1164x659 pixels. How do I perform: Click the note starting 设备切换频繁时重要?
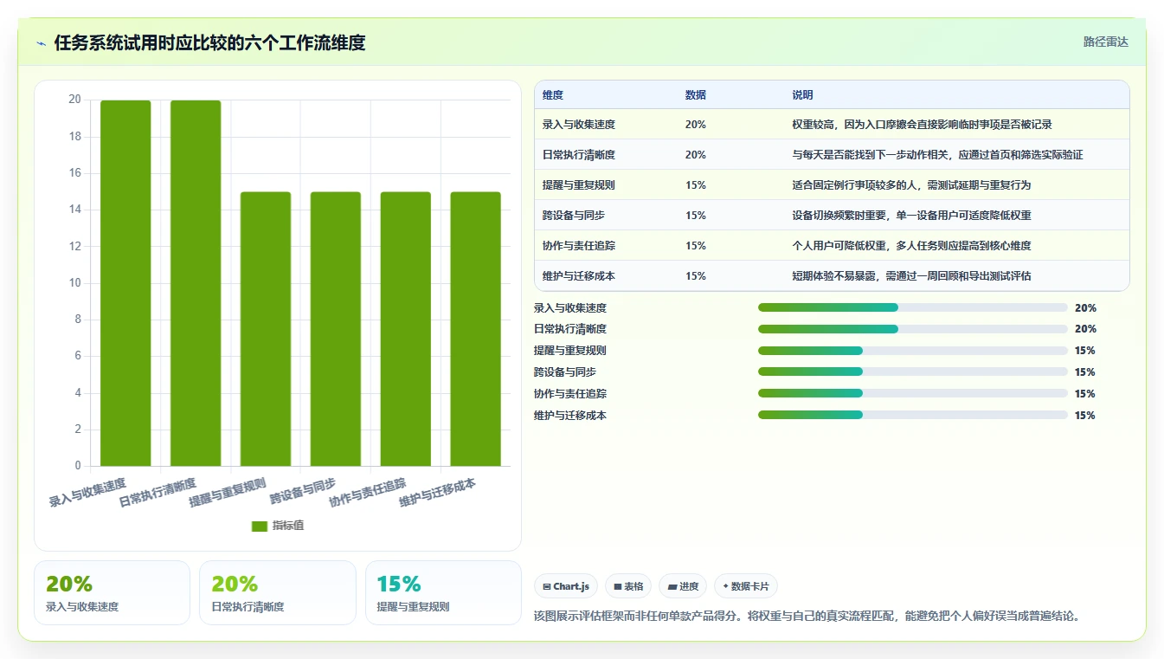pyautogui.click(x=911, y=216)
